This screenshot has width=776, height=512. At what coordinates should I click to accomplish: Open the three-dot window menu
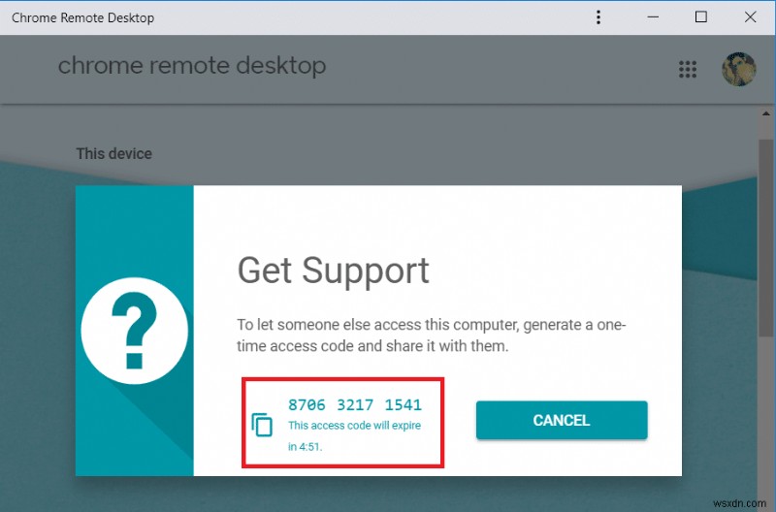coord(598,17)
